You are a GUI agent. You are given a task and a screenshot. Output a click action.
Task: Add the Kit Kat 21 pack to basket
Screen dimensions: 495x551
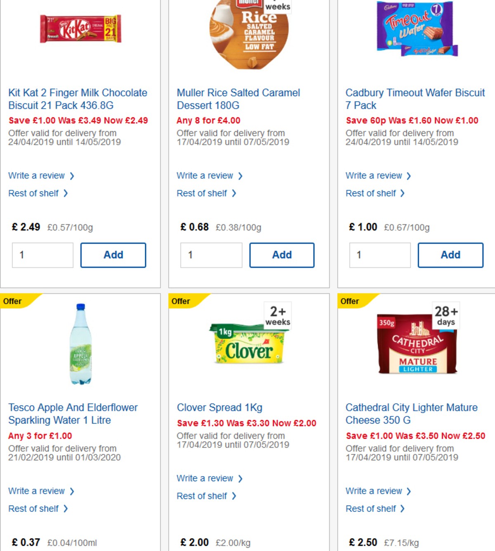[113, 255]
